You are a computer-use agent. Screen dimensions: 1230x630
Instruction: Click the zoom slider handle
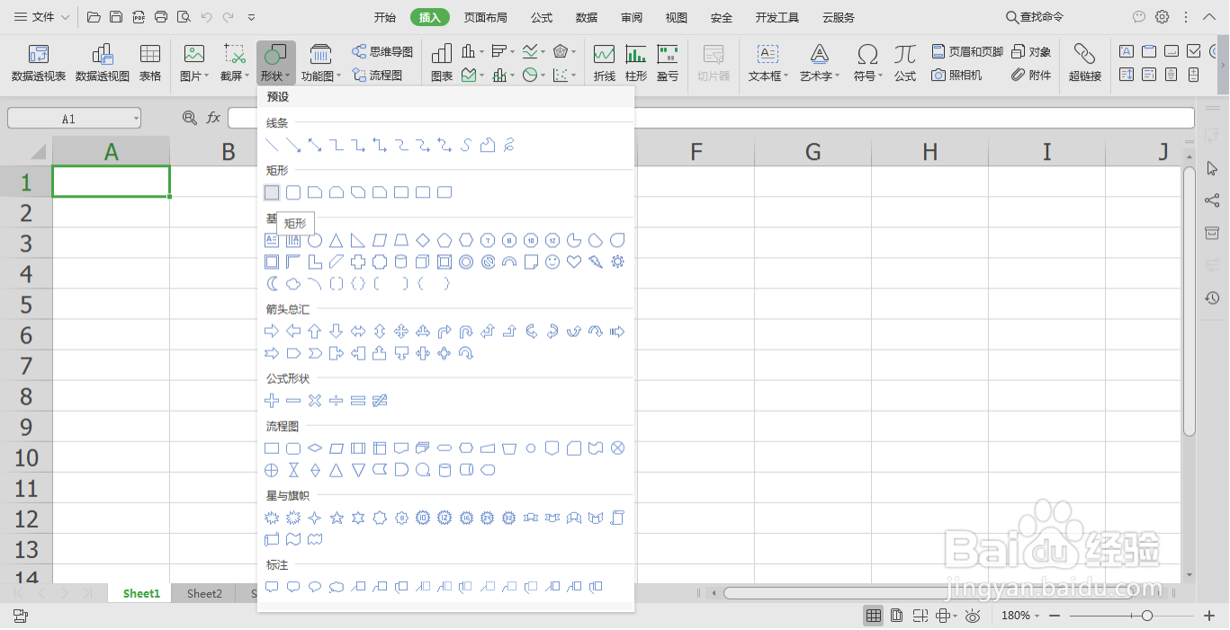pyautogui.click(x=1147, y=616)
